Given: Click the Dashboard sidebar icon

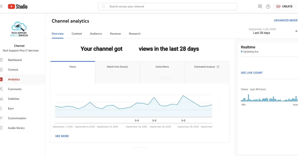Looking at the screenshot, I should (1, 60).
